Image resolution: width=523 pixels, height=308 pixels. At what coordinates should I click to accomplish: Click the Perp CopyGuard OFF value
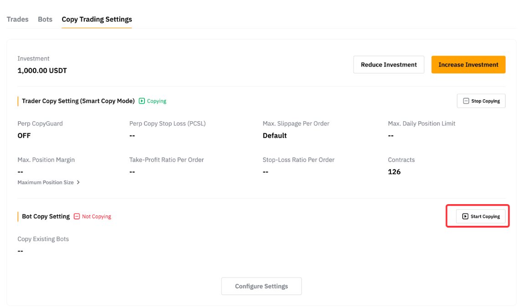(24, 135)
